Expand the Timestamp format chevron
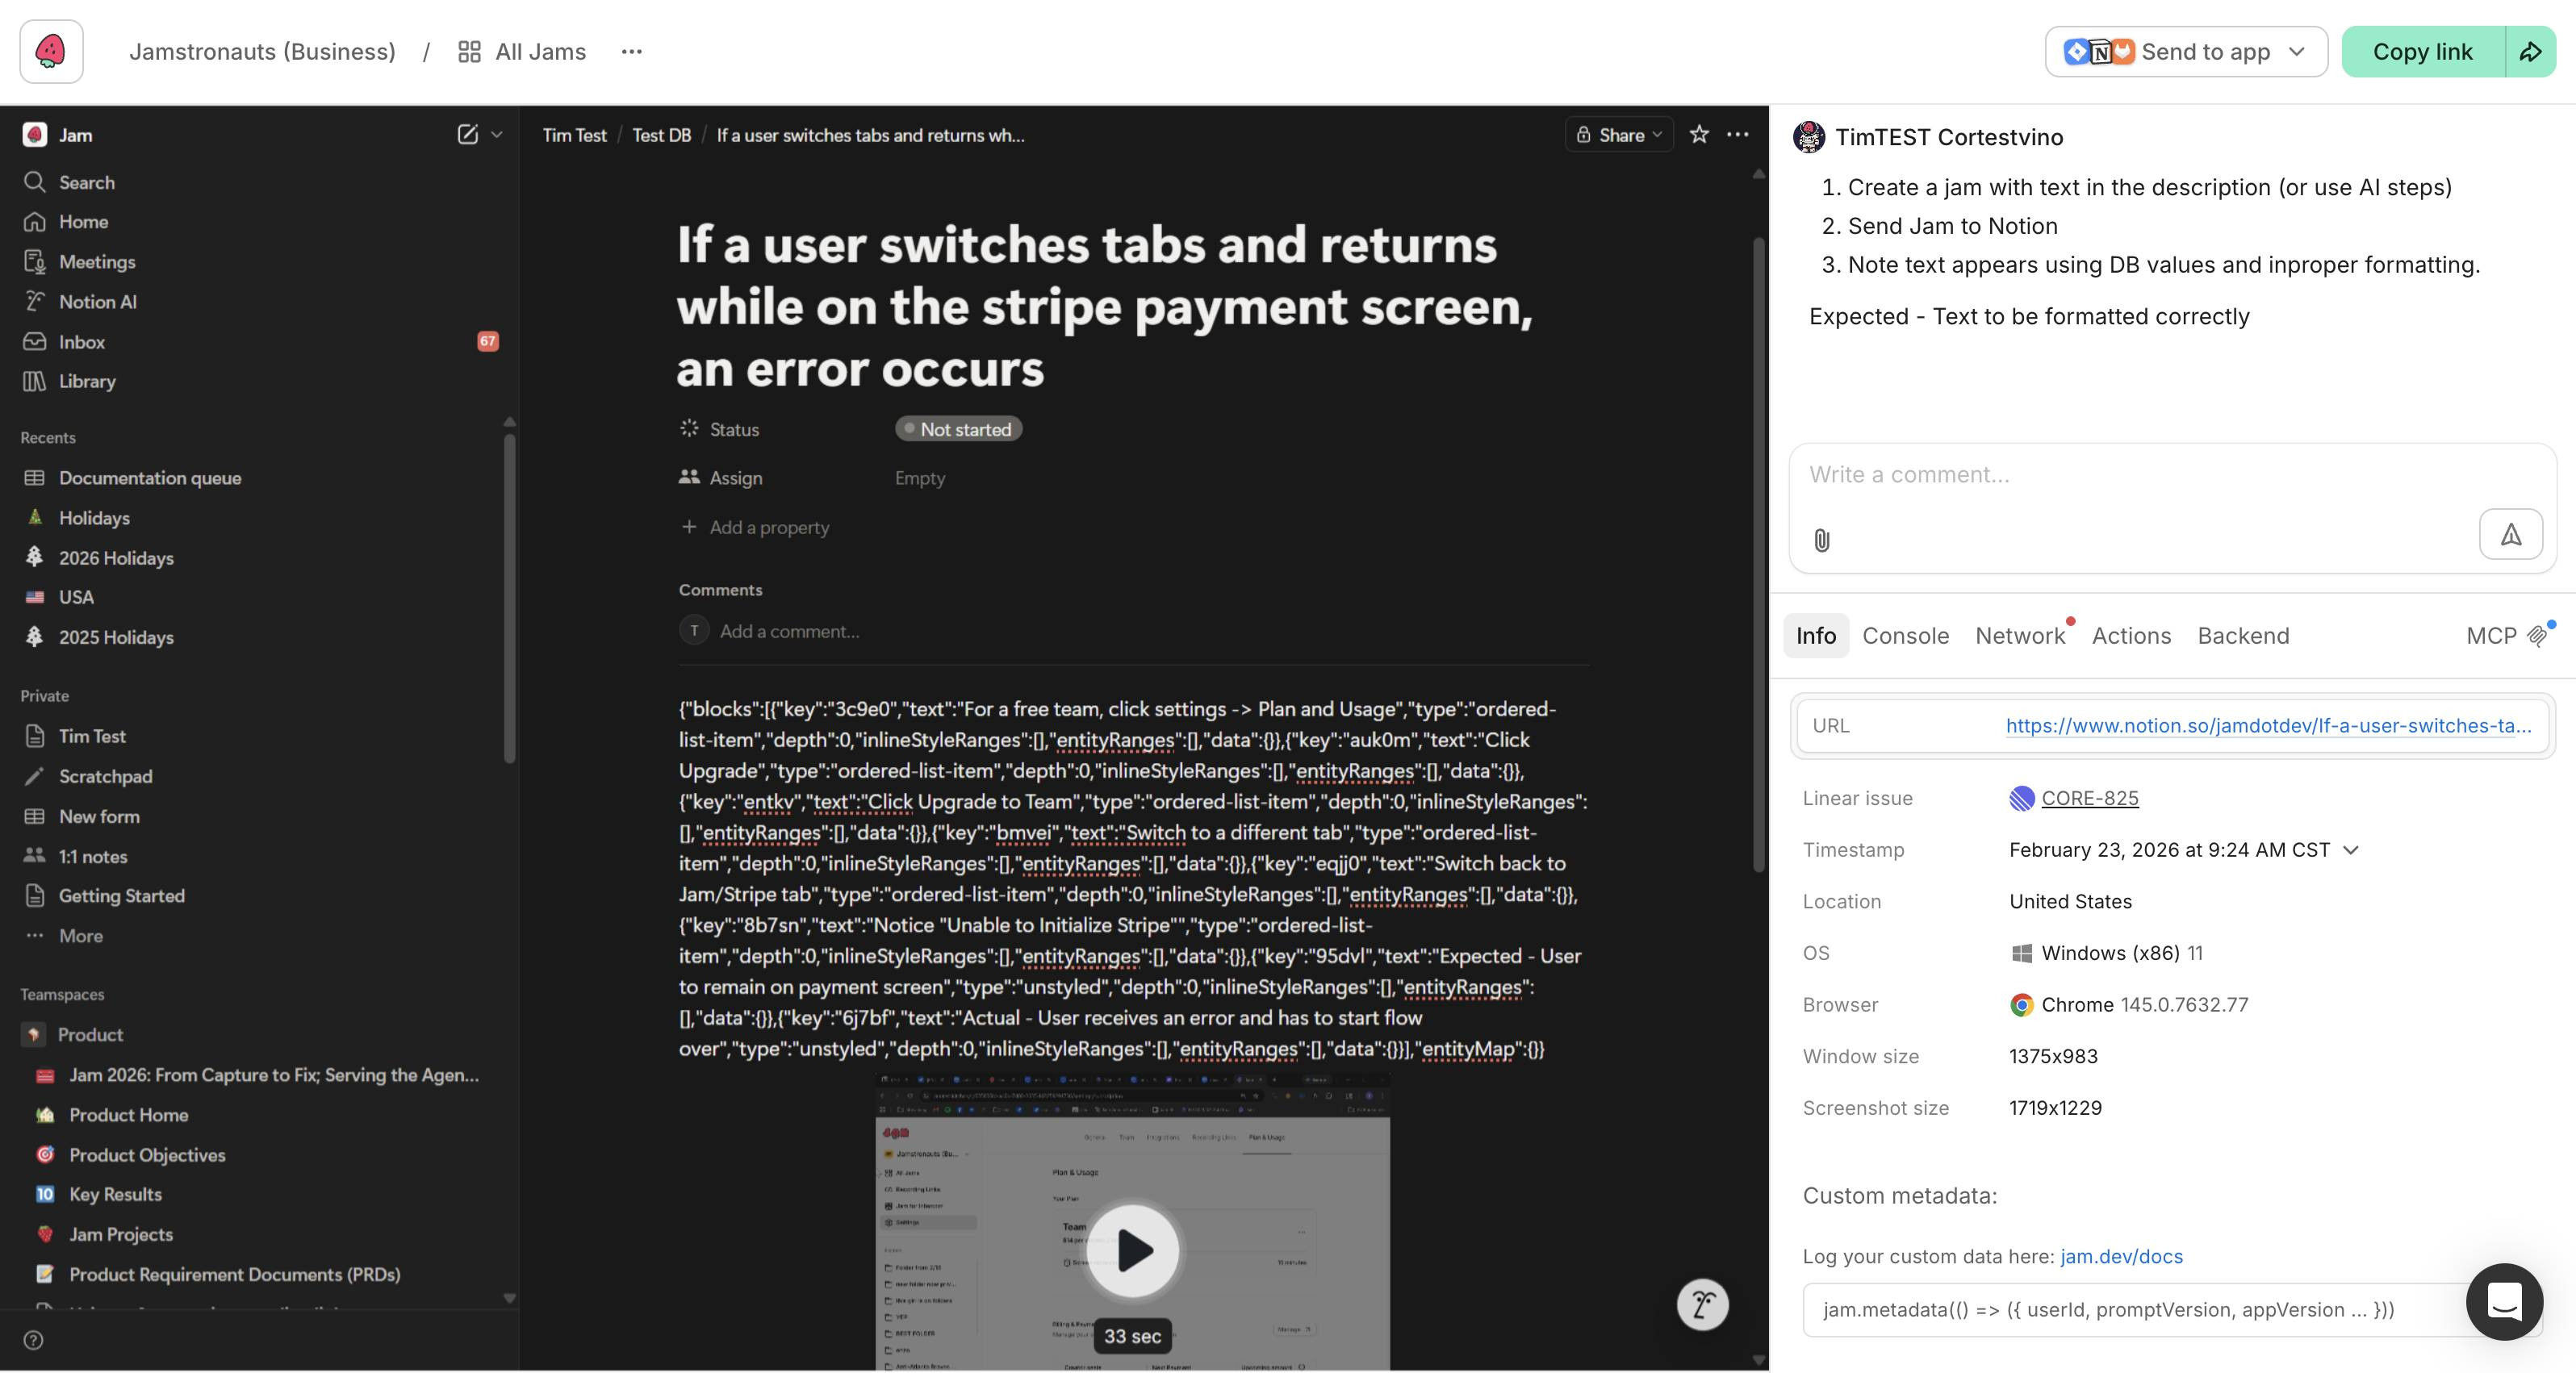 point(2351,850)
